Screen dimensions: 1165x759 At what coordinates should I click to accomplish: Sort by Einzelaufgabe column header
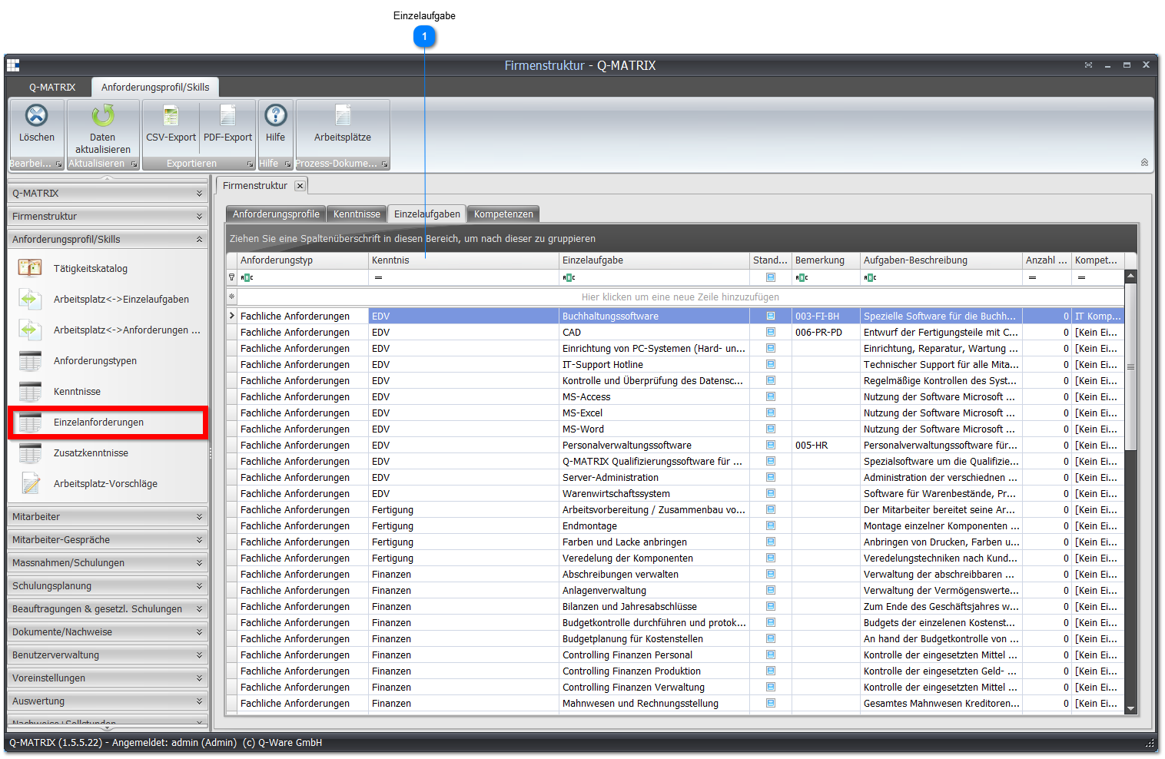[654, 260]
